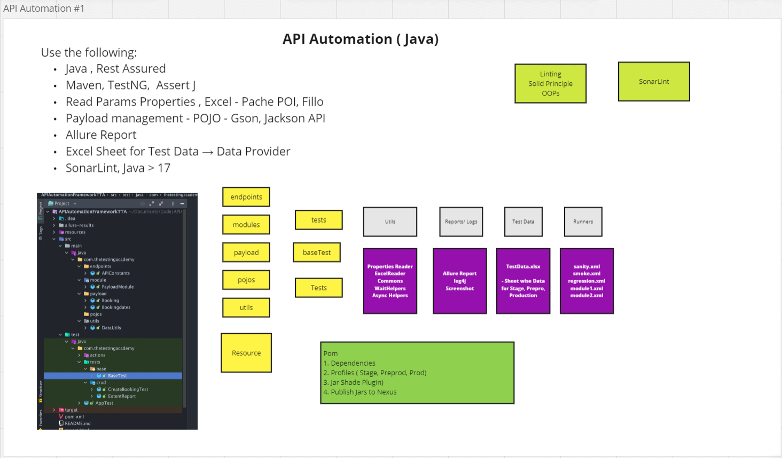Click the Collapse All icon in Project panel
The image size is (782, 458).
tap(161, 203)
